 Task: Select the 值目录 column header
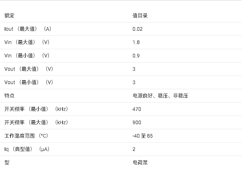[x=140, y=16]
